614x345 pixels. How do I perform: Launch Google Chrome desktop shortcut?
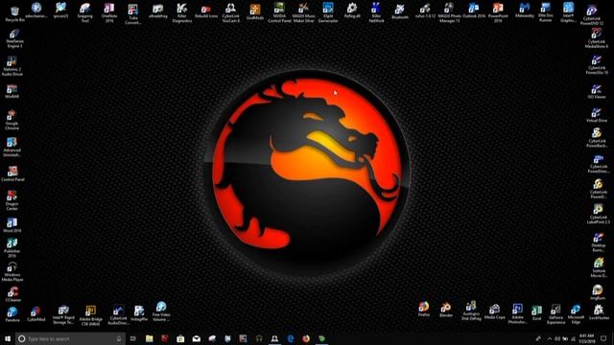(12, 120)
